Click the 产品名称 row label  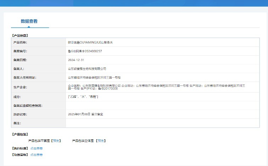(20, 43)
